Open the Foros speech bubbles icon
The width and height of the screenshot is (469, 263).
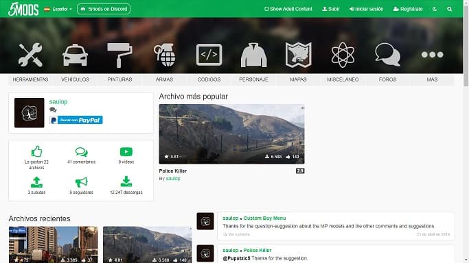[x=387, y=54]
